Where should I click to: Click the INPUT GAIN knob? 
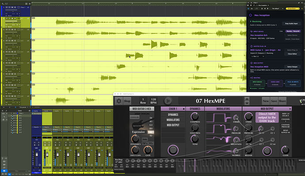tap(135, 150)
